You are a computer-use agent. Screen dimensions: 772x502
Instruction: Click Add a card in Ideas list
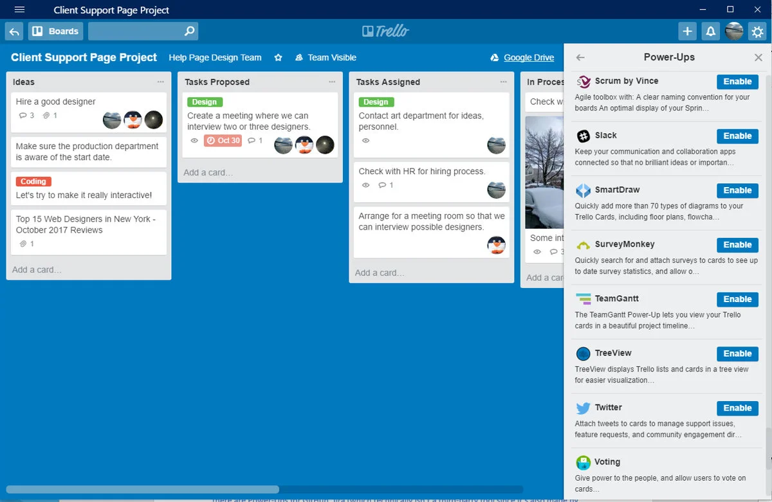click(37, 269)
